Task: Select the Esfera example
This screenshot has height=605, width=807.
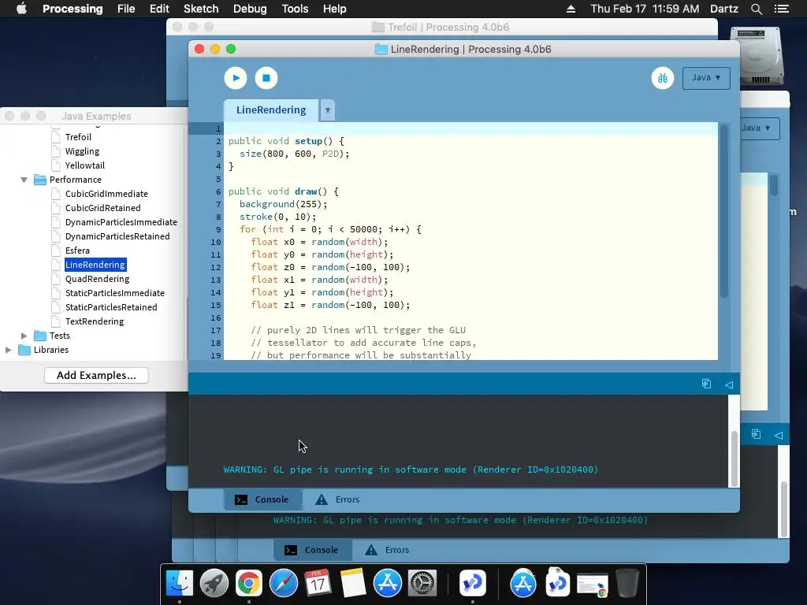Action: pyautogui.click(x=77, y=251)
